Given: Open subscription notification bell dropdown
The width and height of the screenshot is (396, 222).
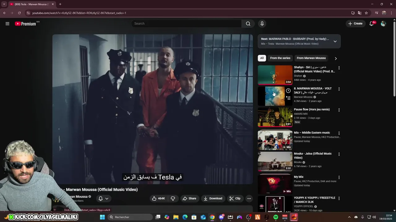Looking at the screenshot, I should click(103, 199).
